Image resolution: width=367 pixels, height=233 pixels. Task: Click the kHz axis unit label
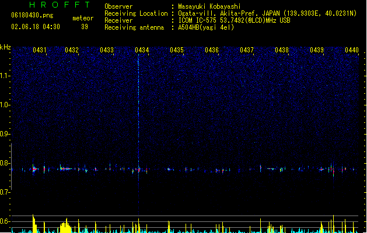[x=5, y=47]
